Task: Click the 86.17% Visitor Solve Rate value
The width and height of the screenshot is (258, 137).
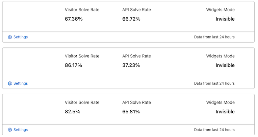Action: 74,65
